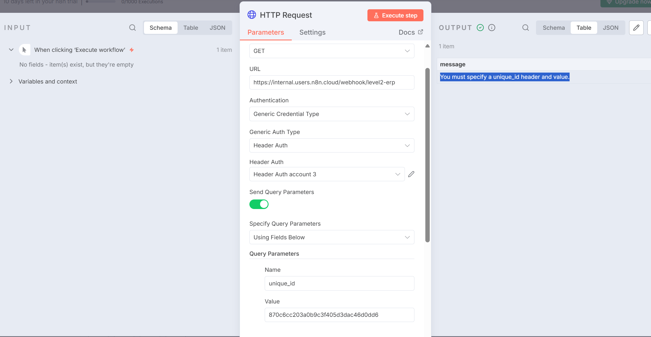Edit the Header Auth account 3 credential via pencil icon
The width and height of the screenshot is (651, 337).
411,174
